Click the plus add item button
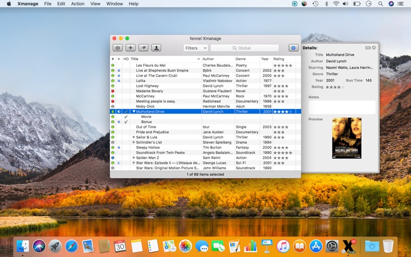411x257 pixels. (130, 48)
